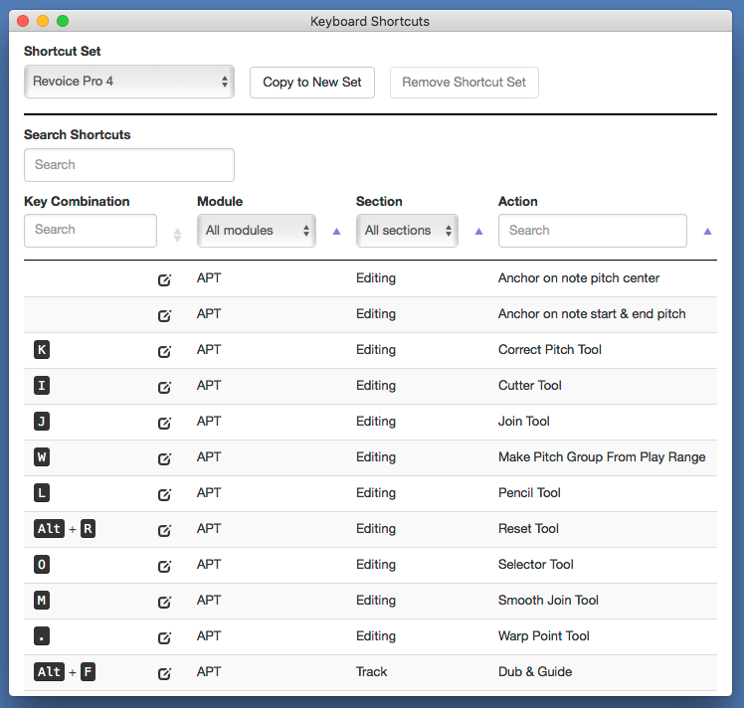Edit shortcut for Pencil Tool
Viewport: 744px width, 708px height.
[x=165, y=494]
